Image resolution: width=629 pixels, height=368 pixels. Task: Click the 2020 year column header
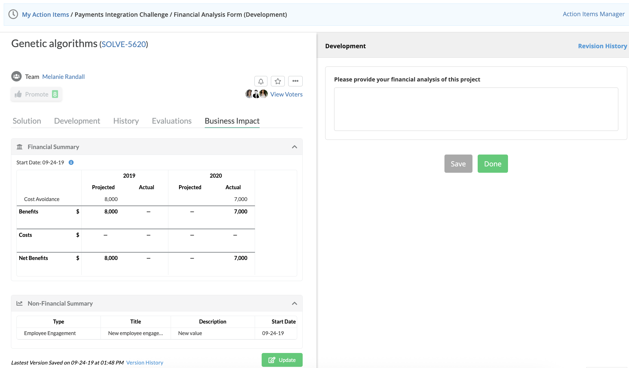click(x=216, y=176)
